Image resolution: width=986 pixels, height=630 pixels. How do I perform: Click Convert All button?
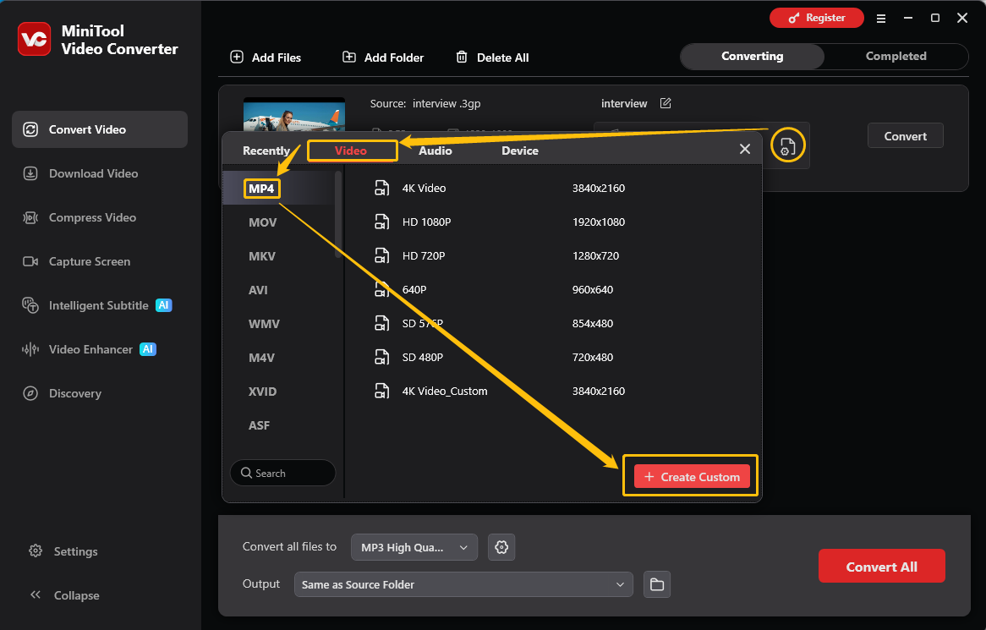coord(882,567)
